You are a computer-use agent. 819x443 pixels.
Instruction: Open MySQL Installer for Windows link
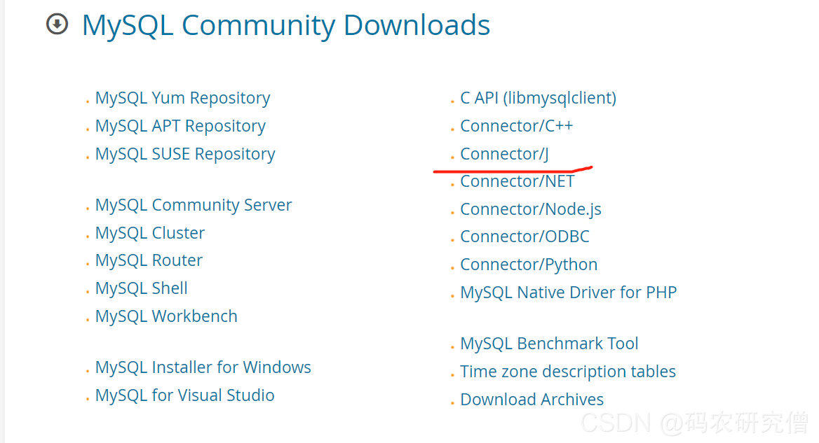[x=203, y=367]
